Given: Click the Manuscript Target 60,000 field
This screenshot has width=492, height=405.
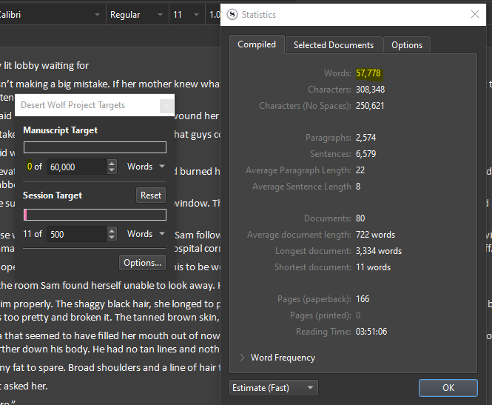Looking at the screenshot, I should (77, 167).
